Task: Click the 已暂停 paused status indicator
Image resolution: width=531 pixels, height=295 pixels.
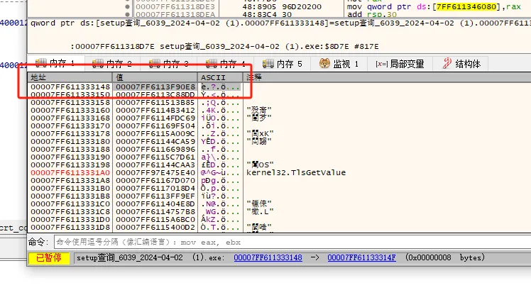Action: 49,258
